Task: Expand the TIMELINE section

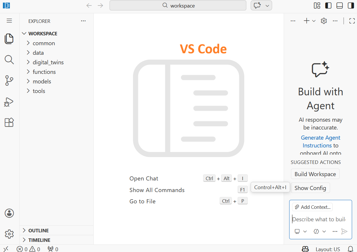Action: [x=57, y=240]
